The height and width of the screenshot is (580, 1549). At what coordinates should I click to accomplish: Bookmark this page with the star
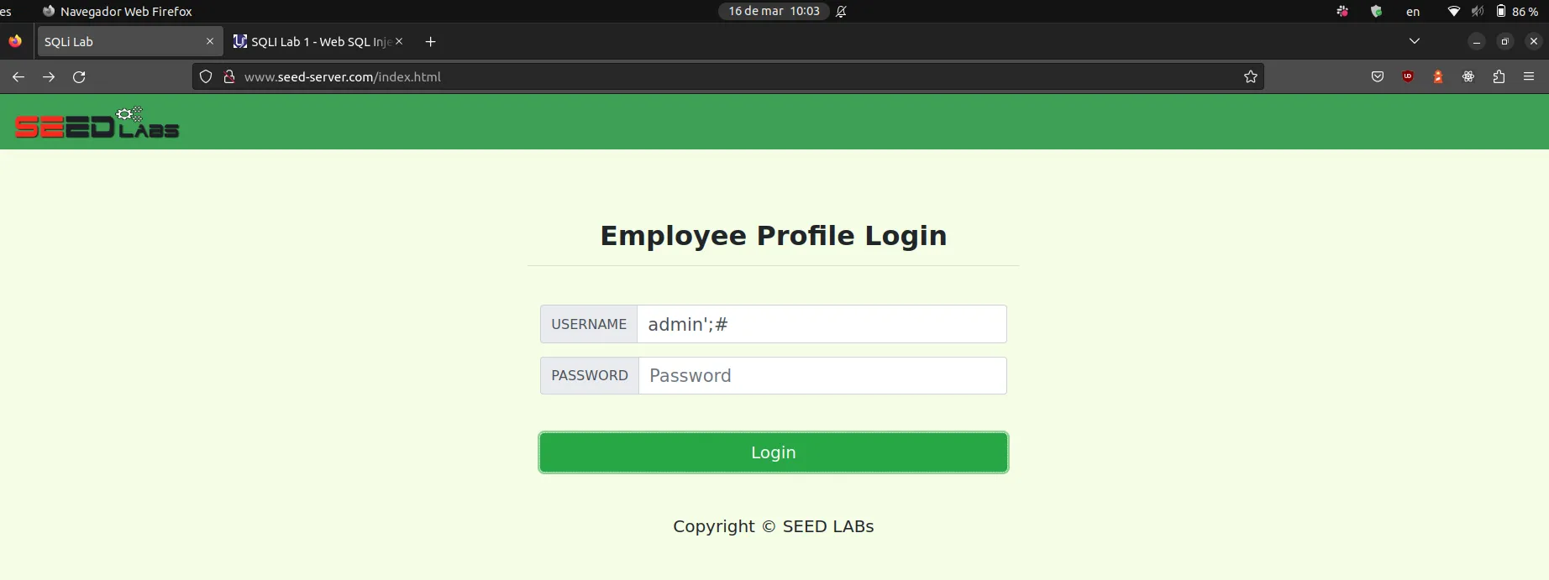click(1251, 77)
